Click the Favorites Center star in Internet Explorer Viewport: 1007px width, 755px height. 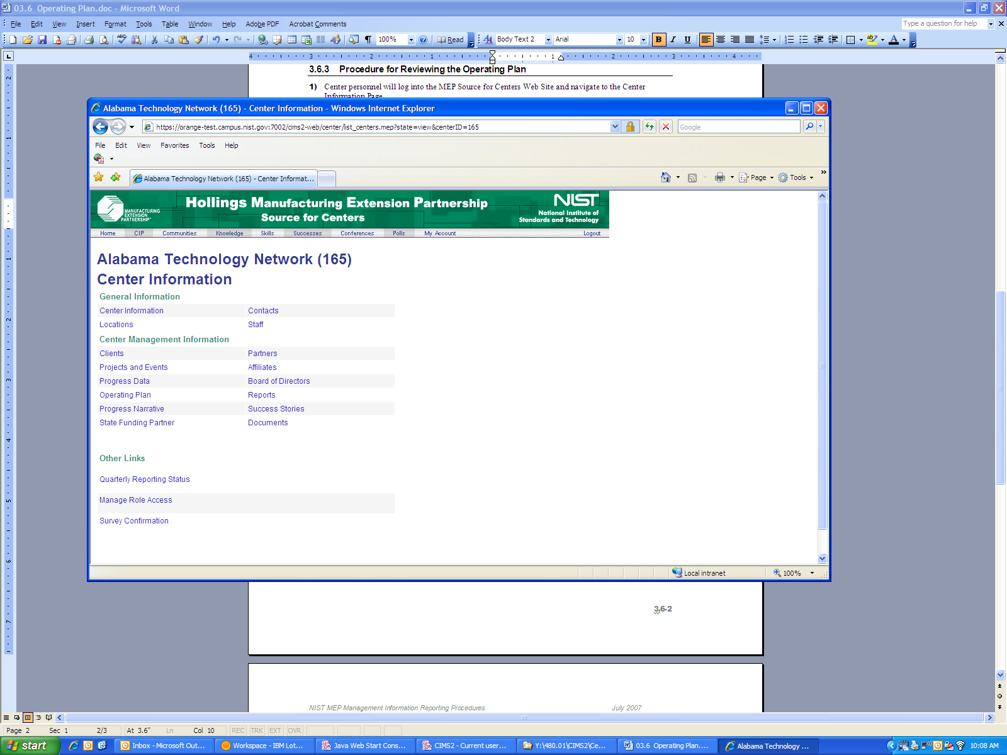click(x=99, y=177)
